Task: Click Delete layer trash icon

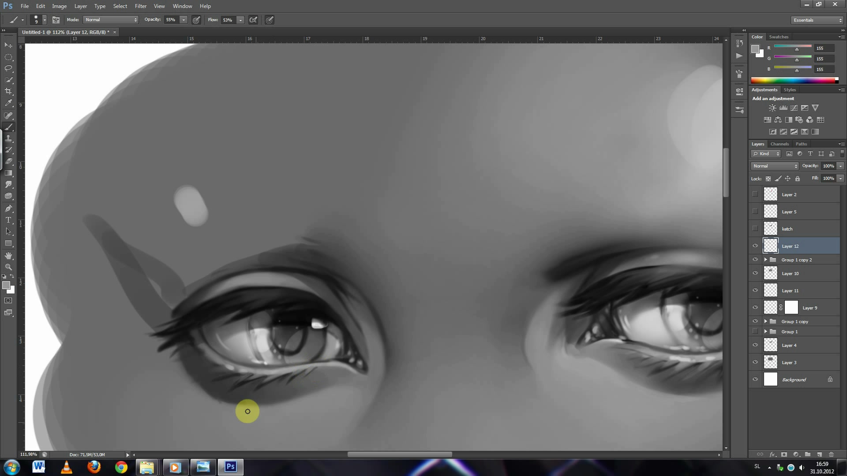Action: 831,454
